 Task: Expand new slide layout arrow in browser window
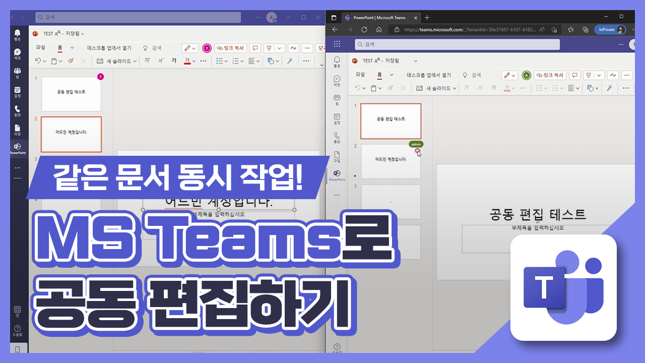(454, 88)
